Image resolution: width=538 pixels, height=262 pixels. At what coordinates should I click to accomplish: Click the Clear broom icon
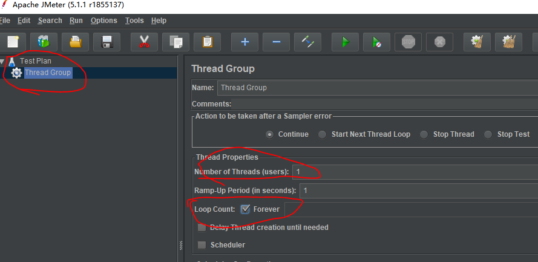(477, 42)
